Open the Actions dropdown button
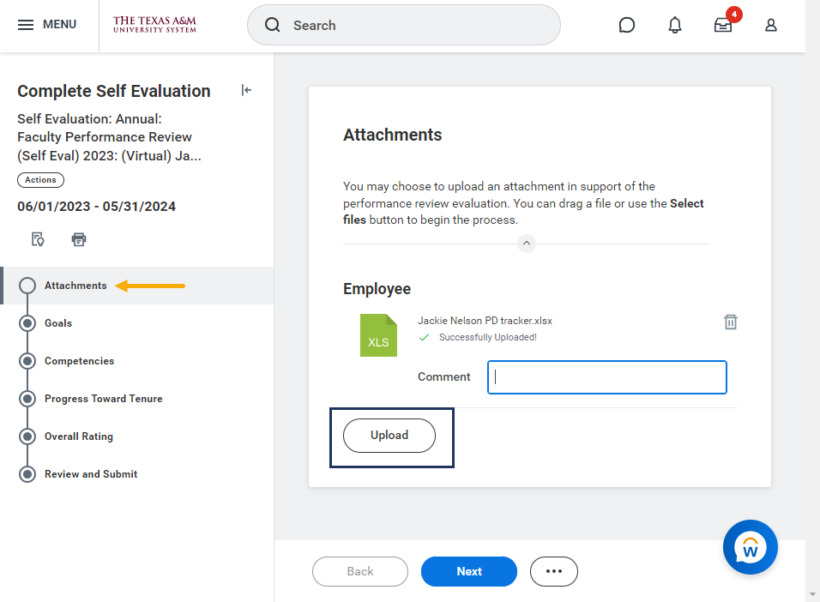 coord(40,180)
